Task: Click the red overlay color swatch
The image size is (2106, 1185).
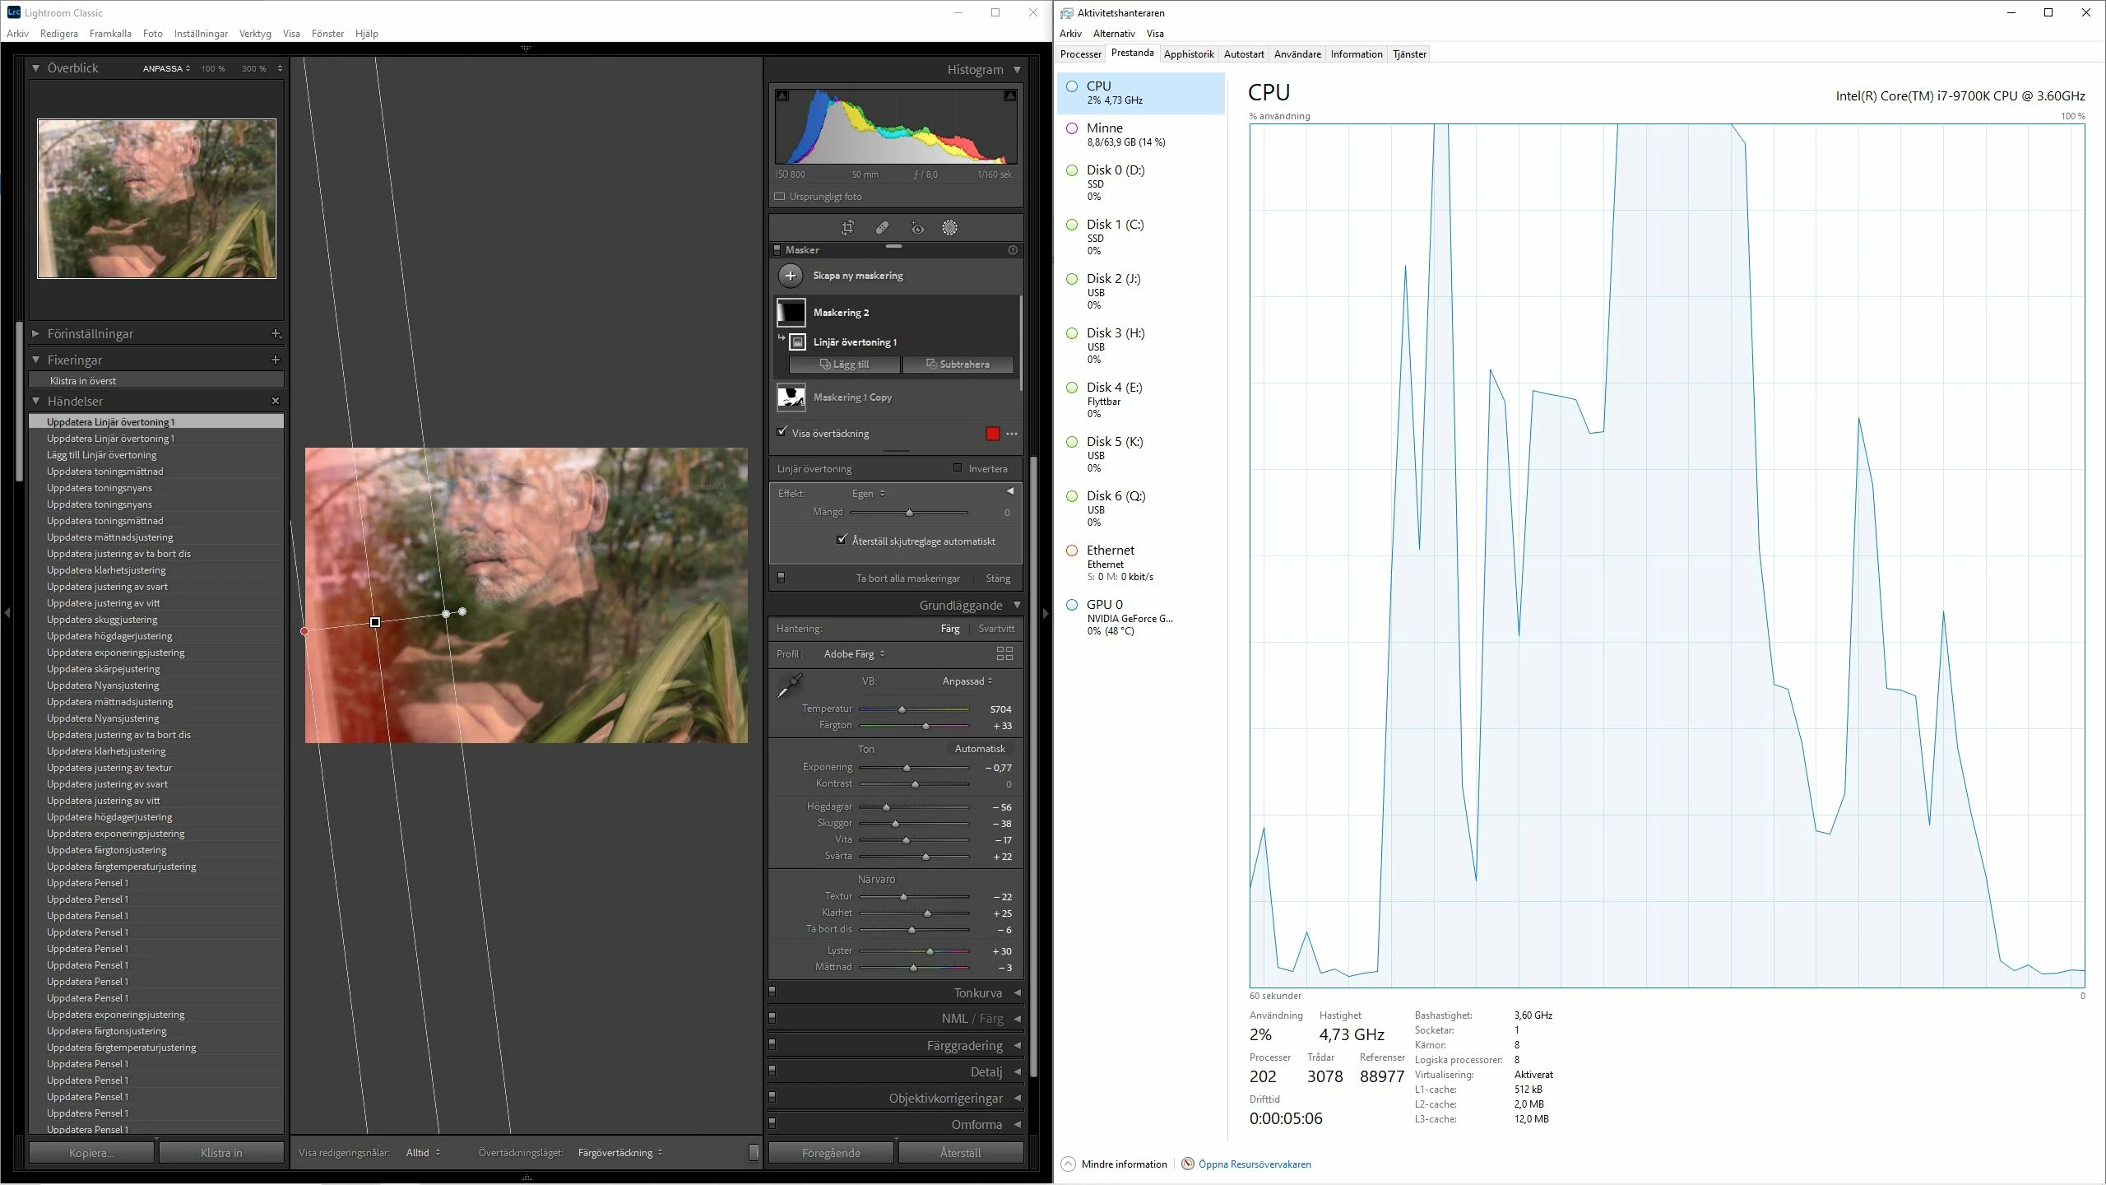Action: tap(993, 434)
